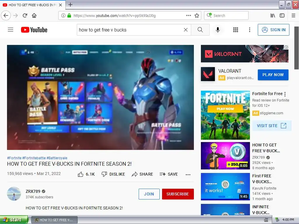Viewport: 299px width, 224px height.
Task: Close the HOW TO GET FREE V-BUCKS tab
Action: 60,5
